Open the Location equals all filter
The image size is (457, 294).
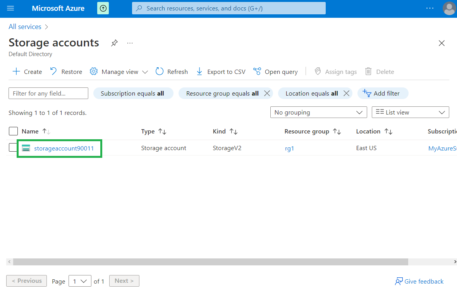(311, 94)
